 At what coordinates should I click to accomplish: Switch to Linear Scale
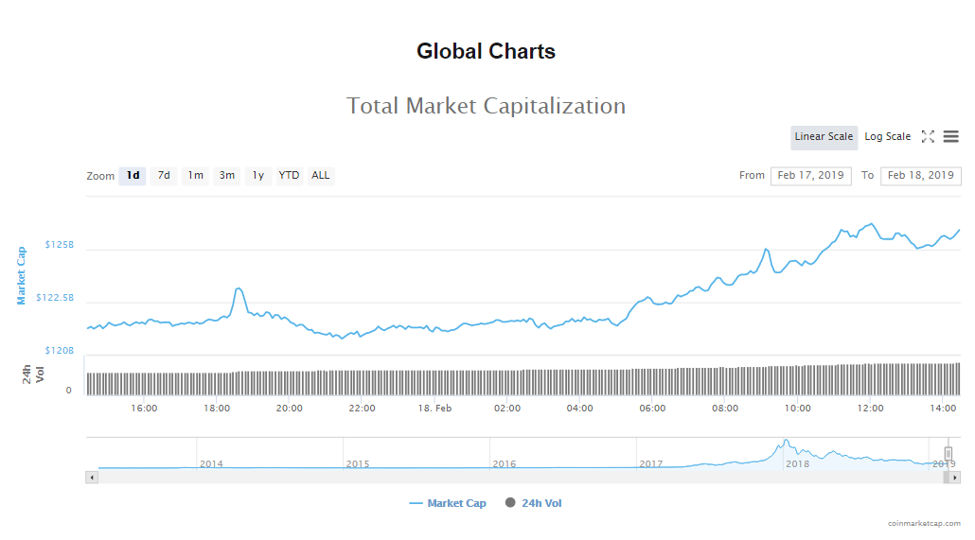[x=824, y=137]
